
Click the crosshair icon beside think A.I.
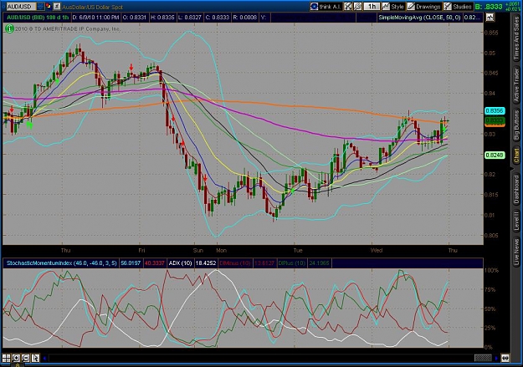[x=348, y=7]
